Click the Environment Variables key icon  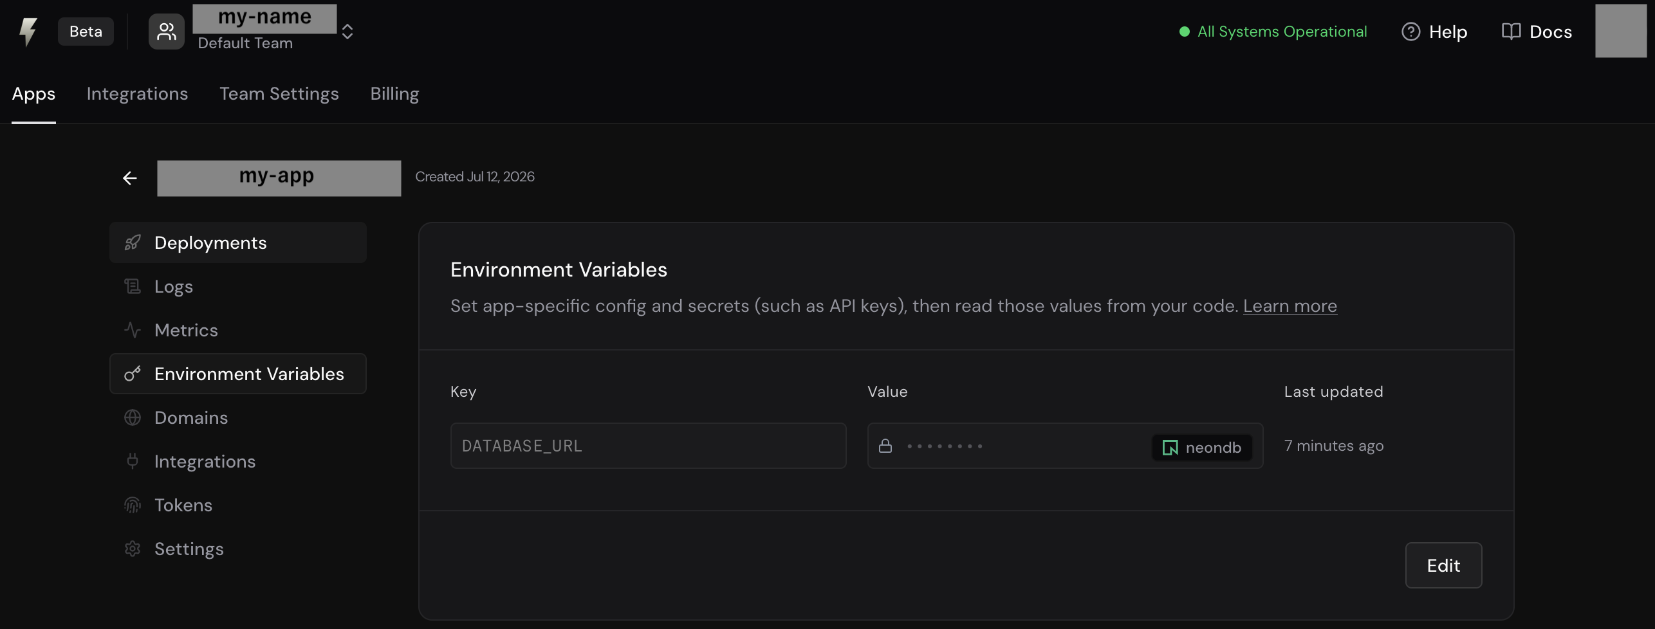(133, 374)
